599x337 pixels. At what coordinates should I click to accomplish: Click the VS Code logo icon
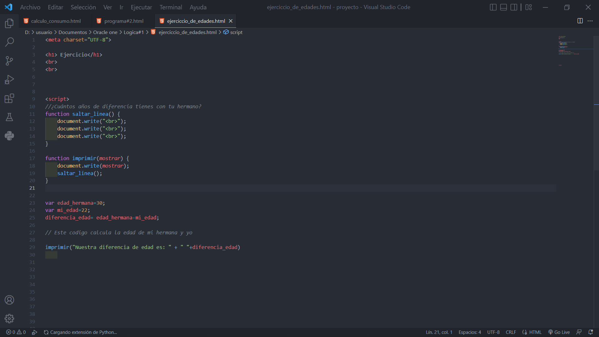pyautogui.click(x=8, y=7)
